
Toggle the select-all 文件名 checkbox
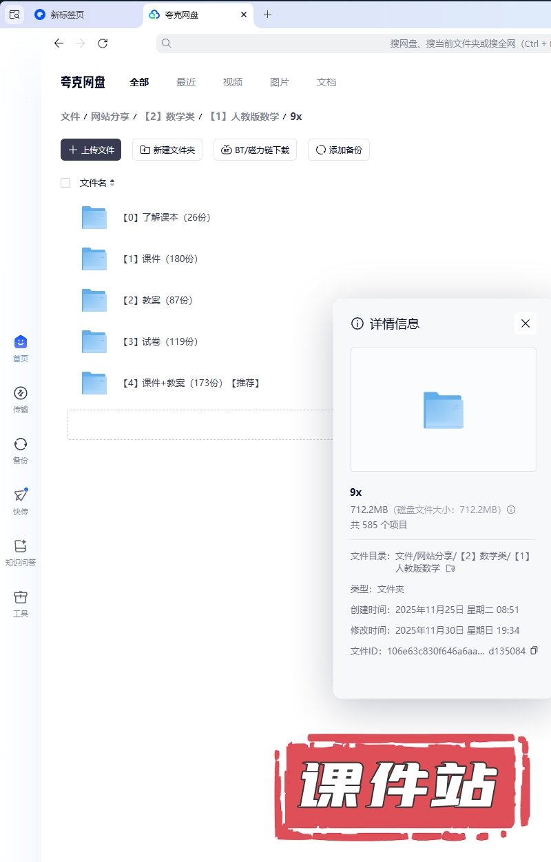pyautogui.click(x=65, y=183)
